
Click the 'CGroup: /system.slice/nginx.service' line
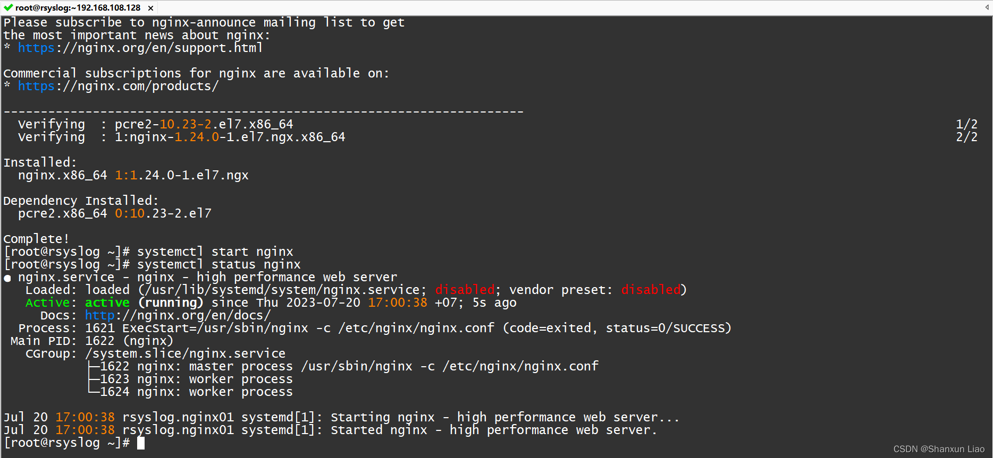pos(156,353)
